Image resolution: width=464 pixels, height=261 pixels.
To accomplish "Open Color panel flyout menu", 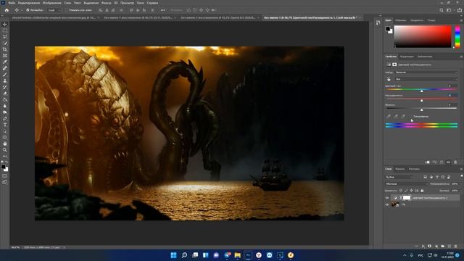I will click(x=461, y=20).
